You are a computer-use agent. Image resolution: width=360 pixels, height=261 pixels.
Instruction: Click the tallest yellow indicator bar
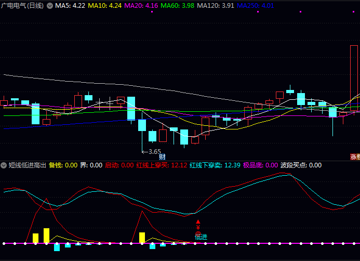(46, 236)
